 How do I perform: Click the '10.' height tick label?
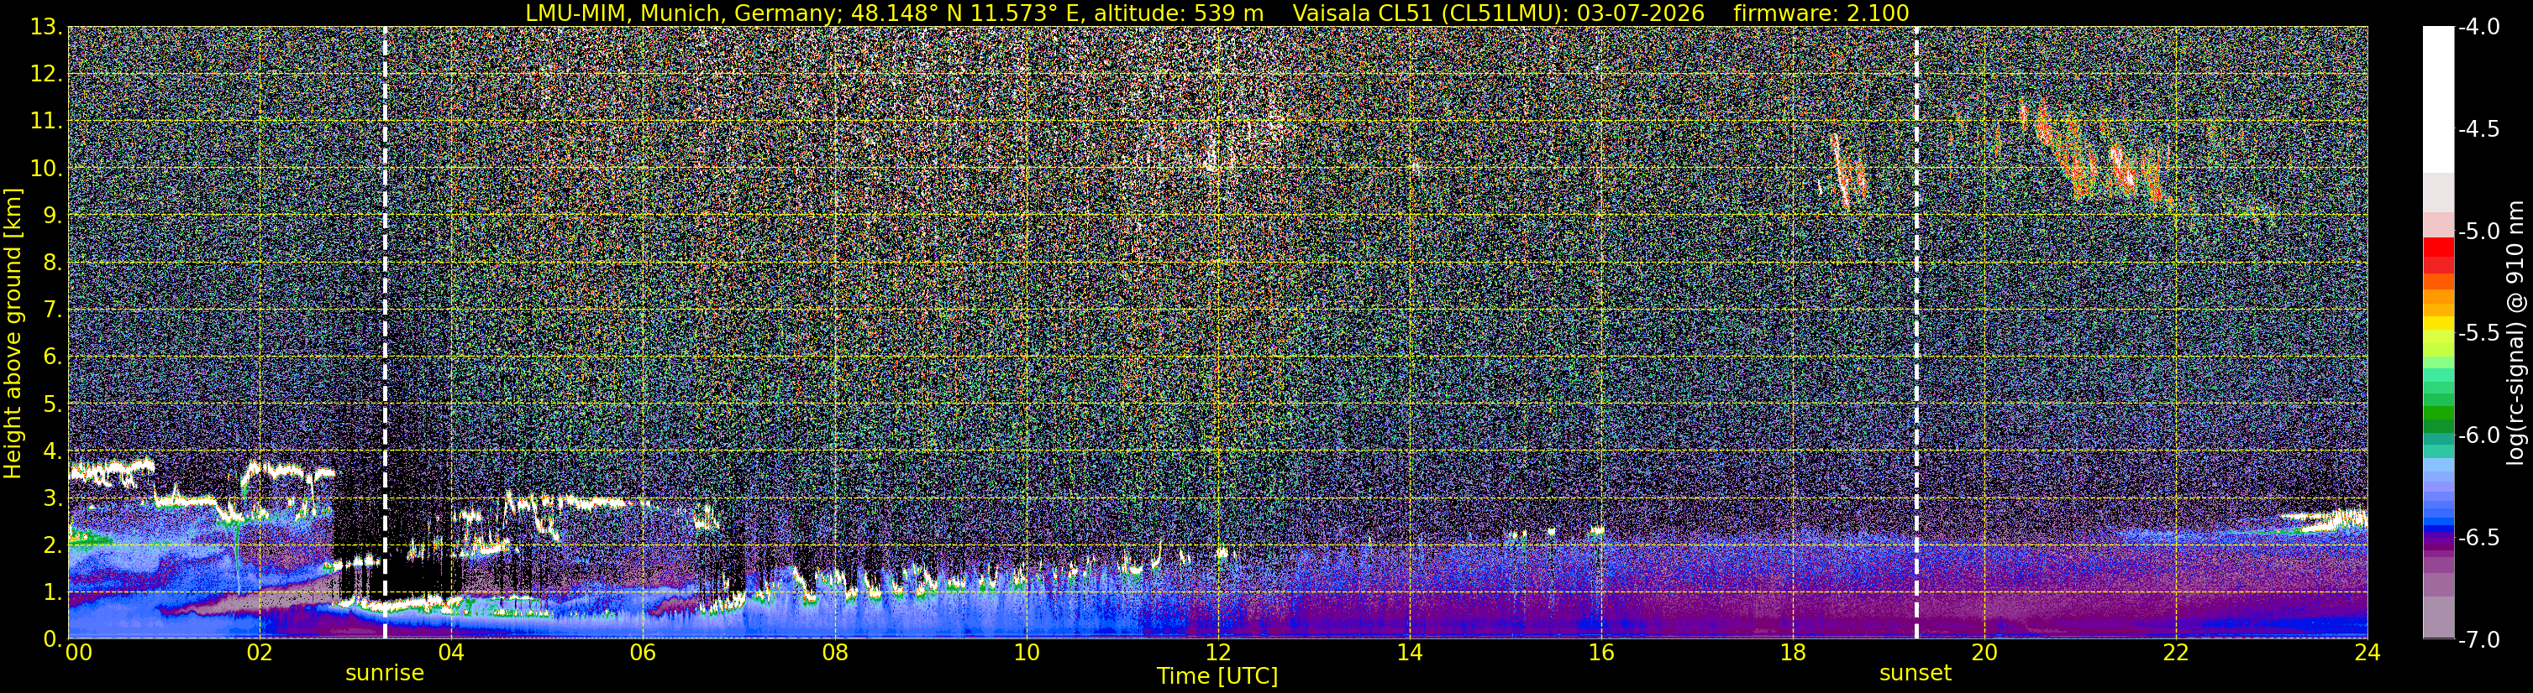point(47,168)
